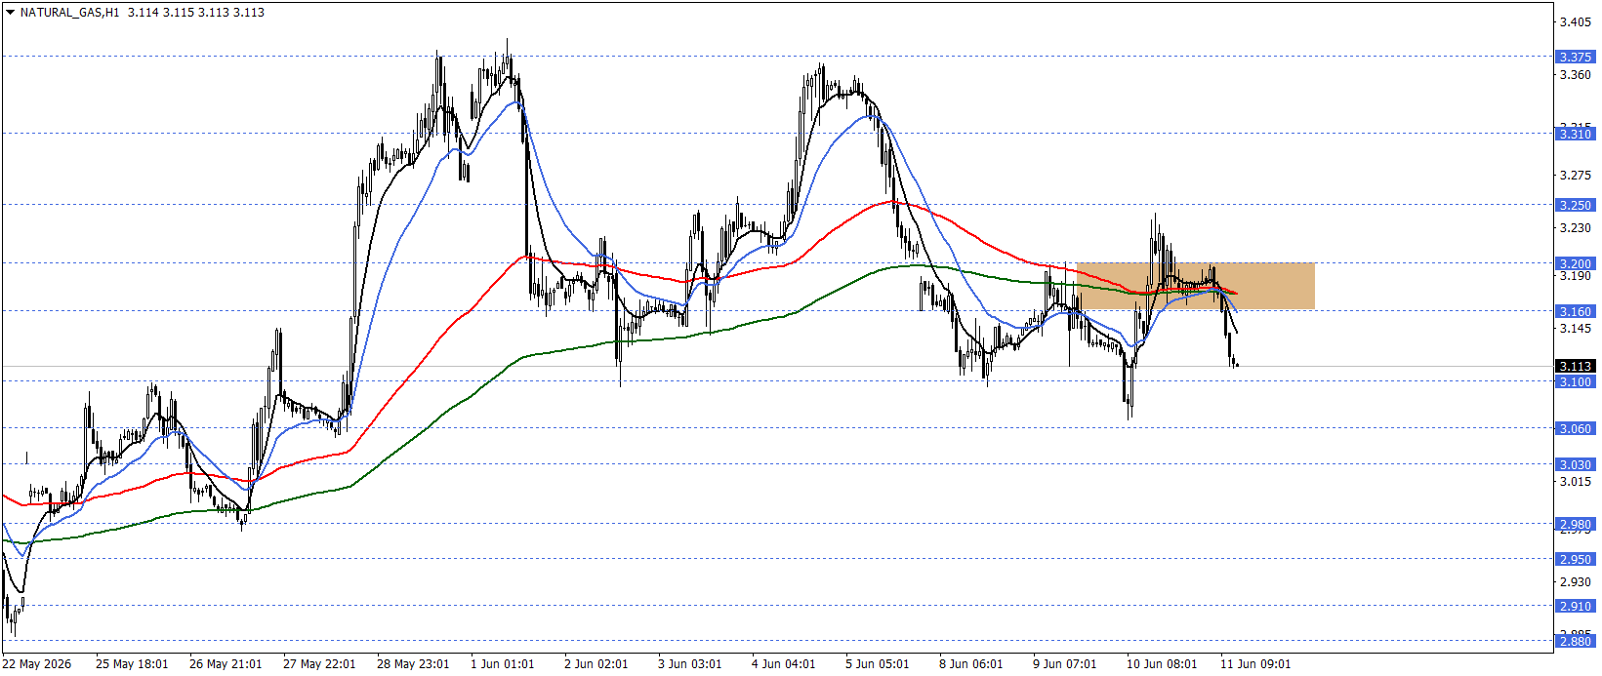
Task: Click the black current price label 3.113
Action: click(1575, 367)
